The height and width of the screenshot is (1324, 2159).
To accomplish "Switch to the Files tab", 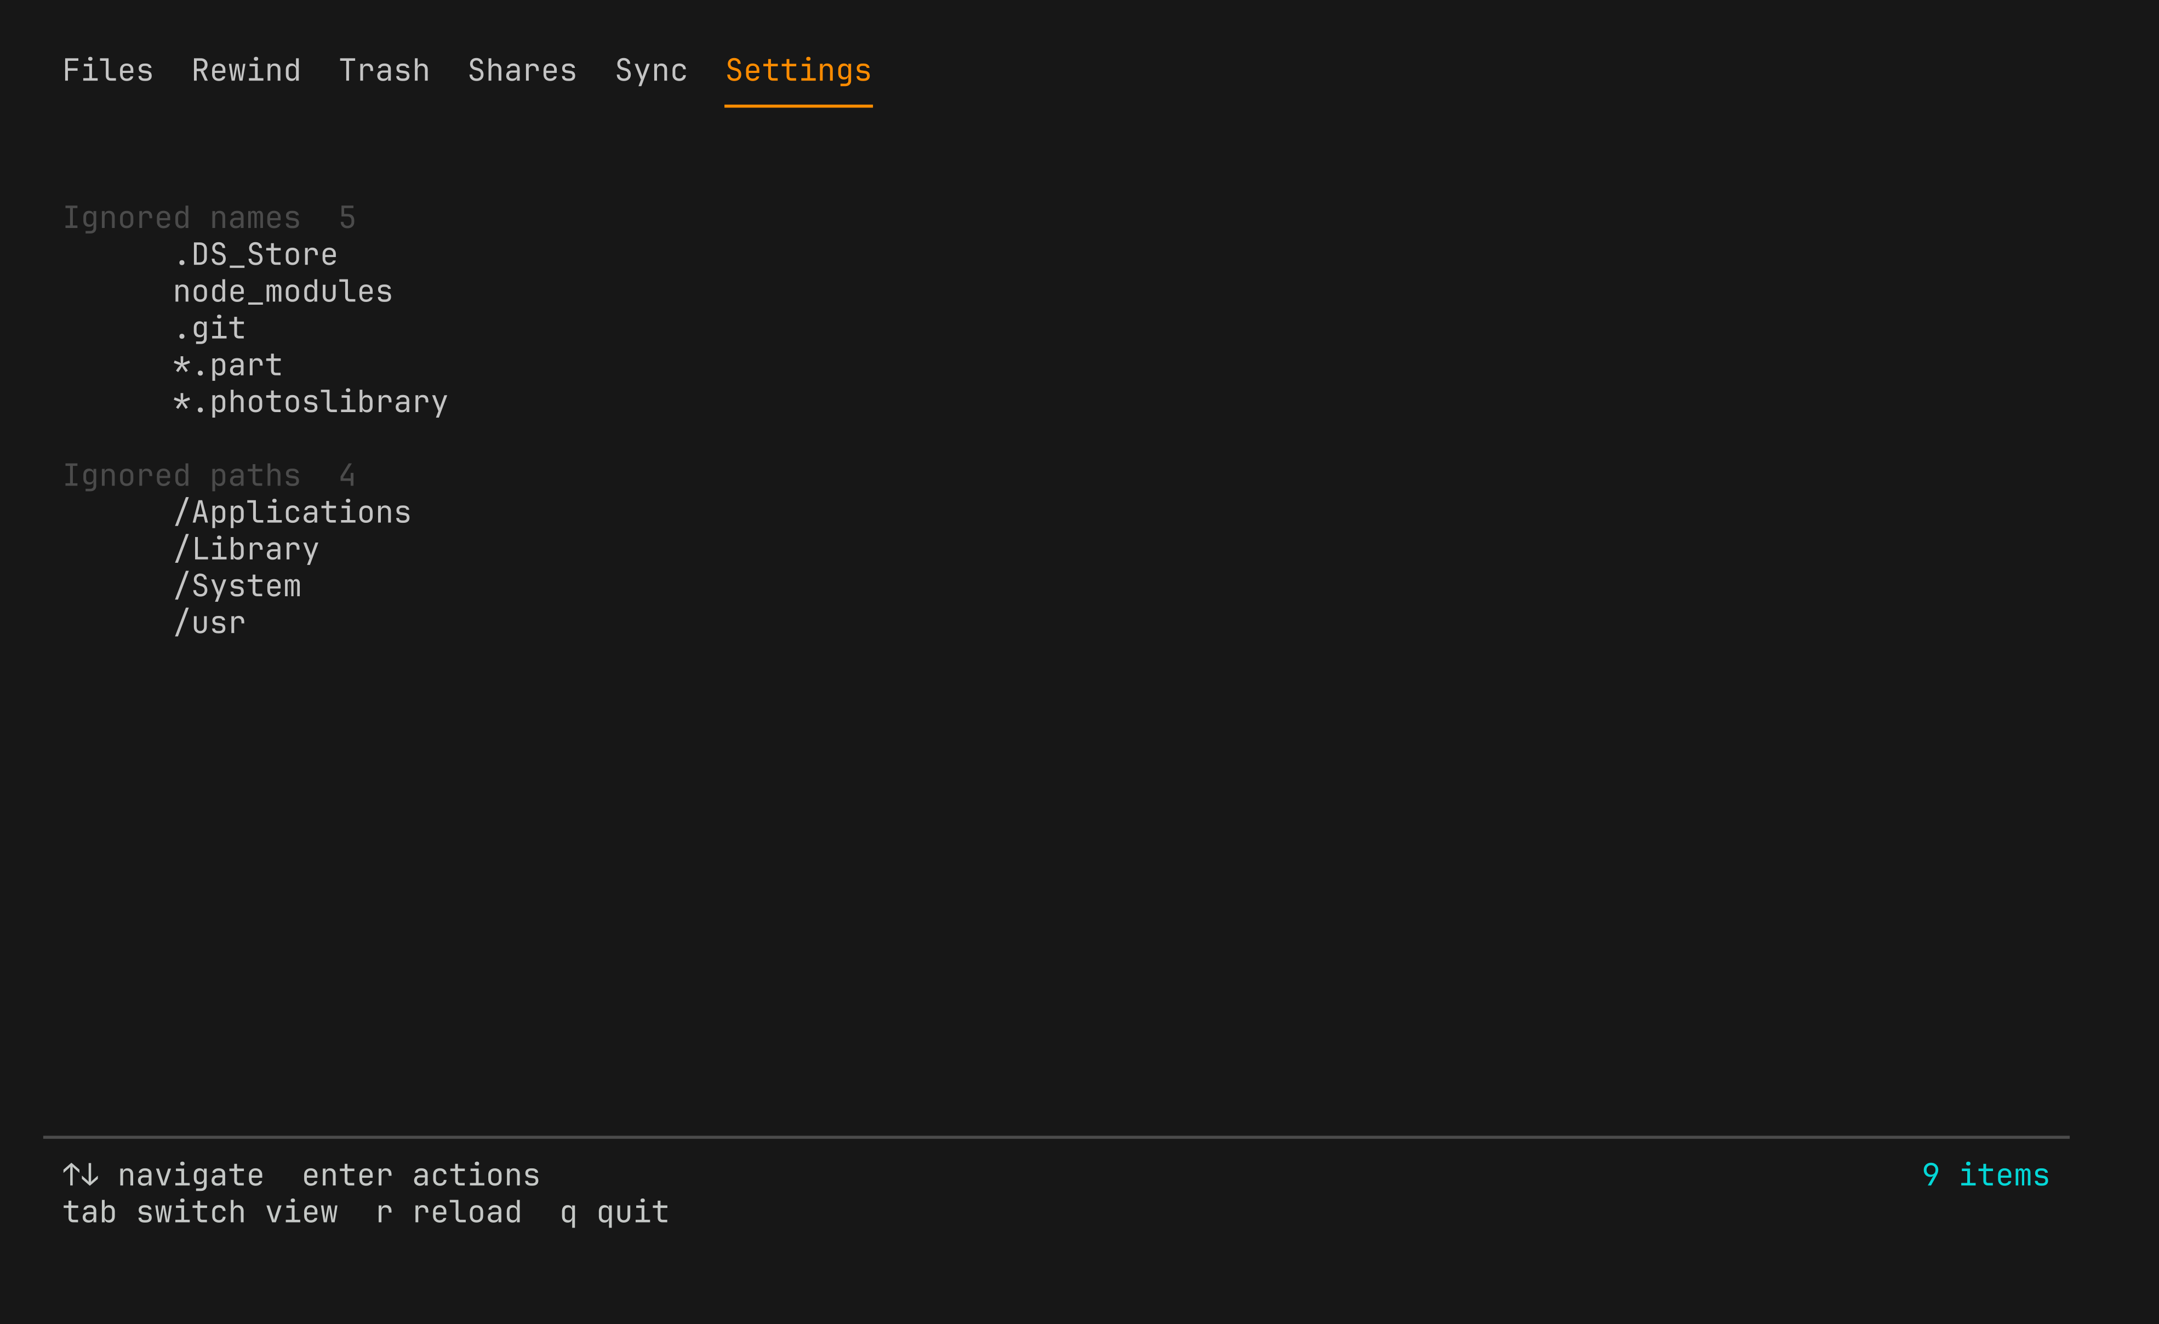I will coord(108,70).
